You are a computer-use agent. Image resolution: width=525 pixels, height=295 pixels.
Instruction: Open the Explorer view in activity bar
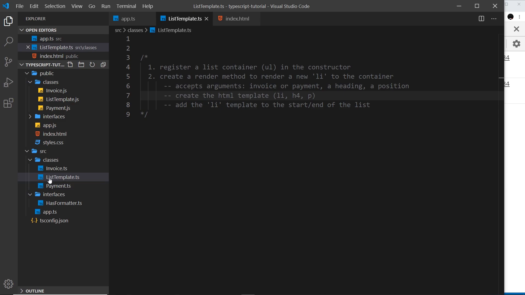[8, 21]
